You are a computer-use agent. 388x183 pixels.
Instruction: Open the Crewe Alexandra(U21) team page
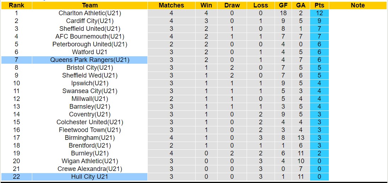[90, 169]
